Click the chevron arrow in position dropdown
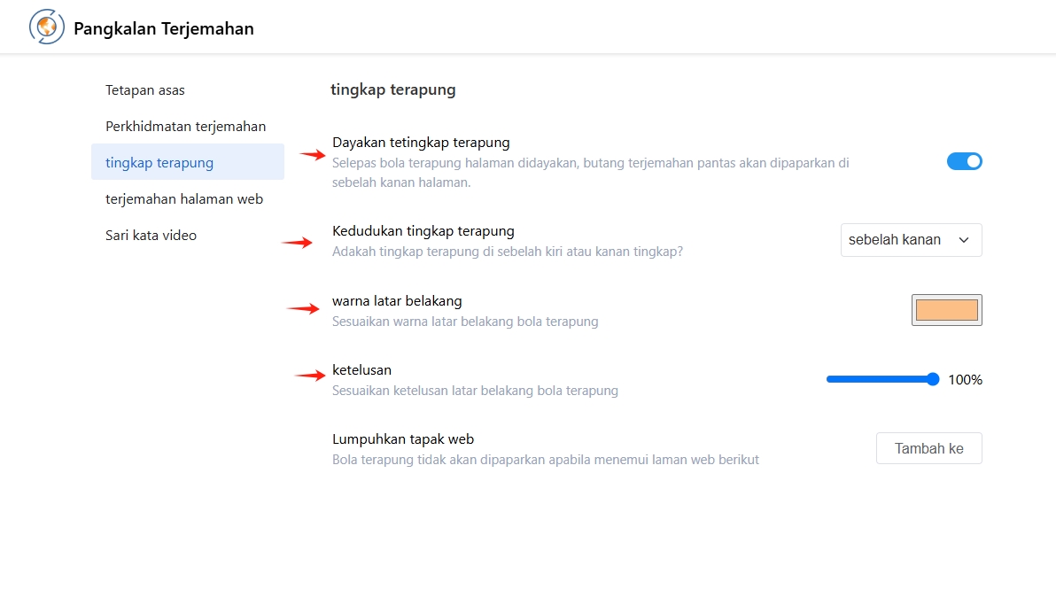Image resolution: width=1056 pixels, height=605 pixels. [964, 240]
